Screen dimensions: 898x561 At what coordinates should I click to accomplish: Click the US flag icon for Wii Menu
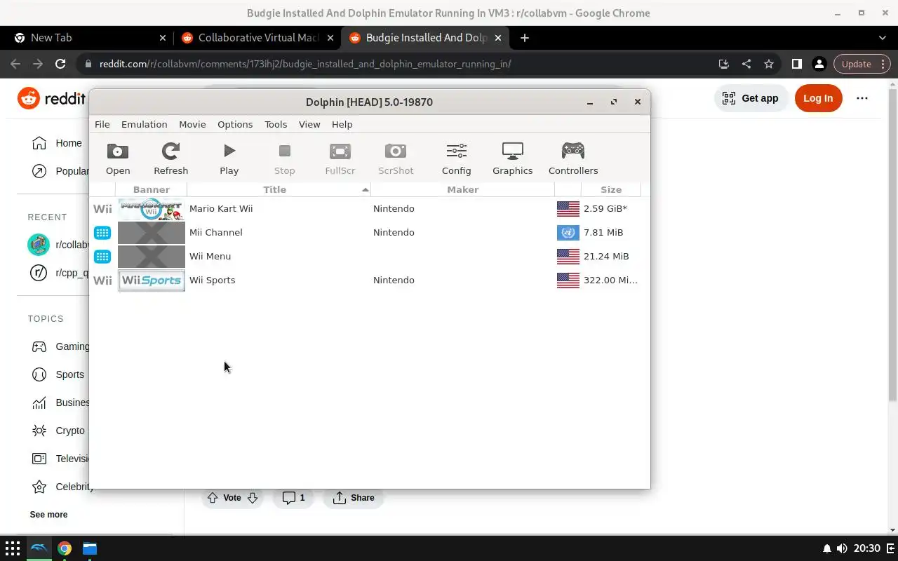[568, 257]
